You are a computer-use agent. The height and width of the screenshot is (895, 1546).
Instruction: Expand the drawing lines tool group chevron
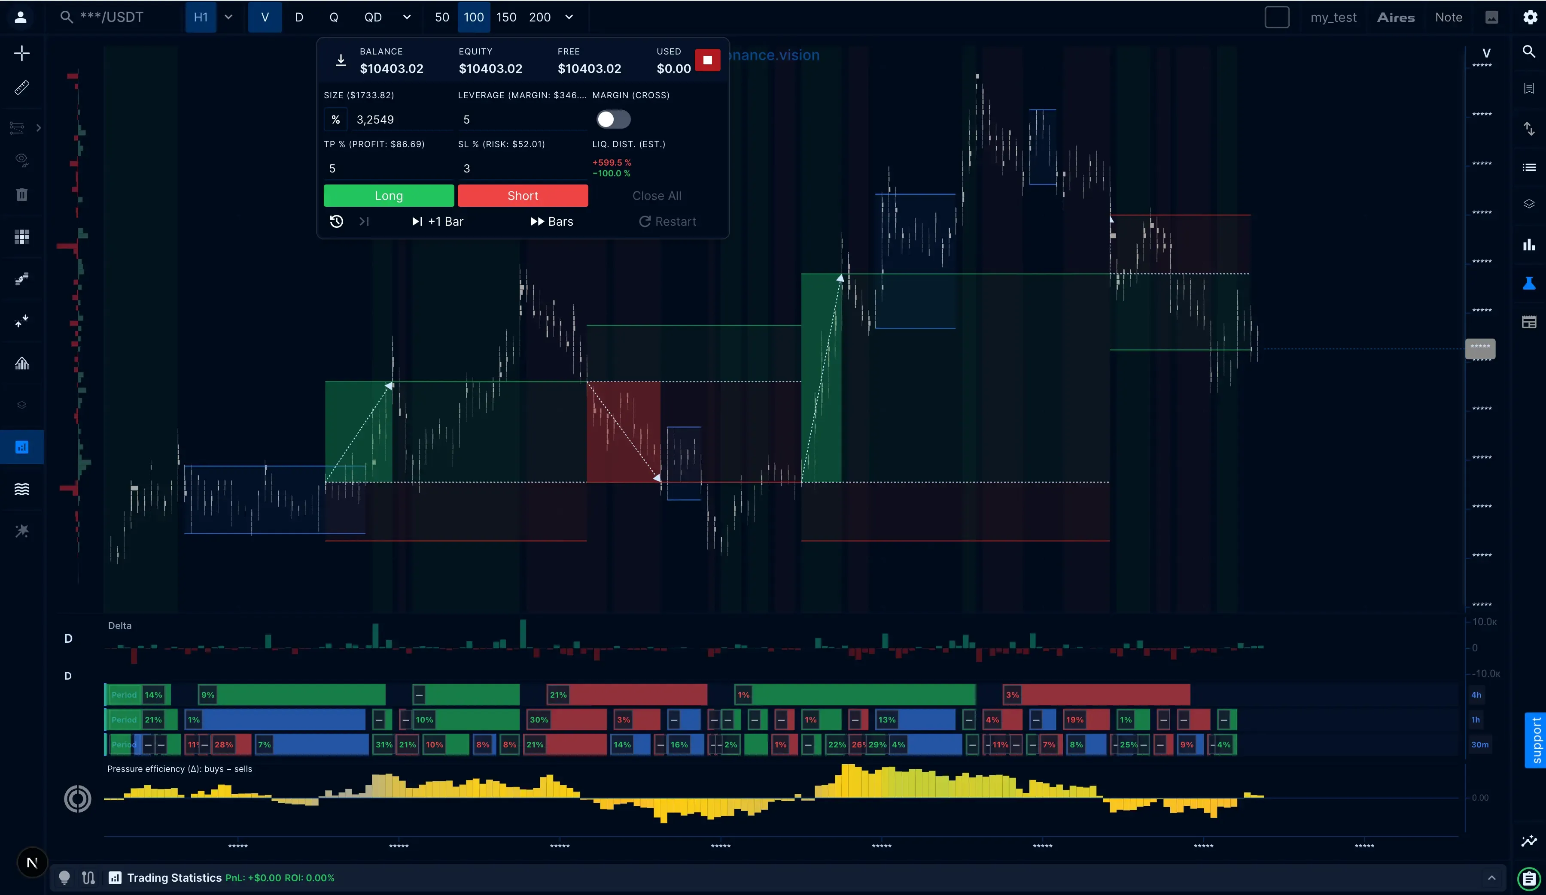38,127
